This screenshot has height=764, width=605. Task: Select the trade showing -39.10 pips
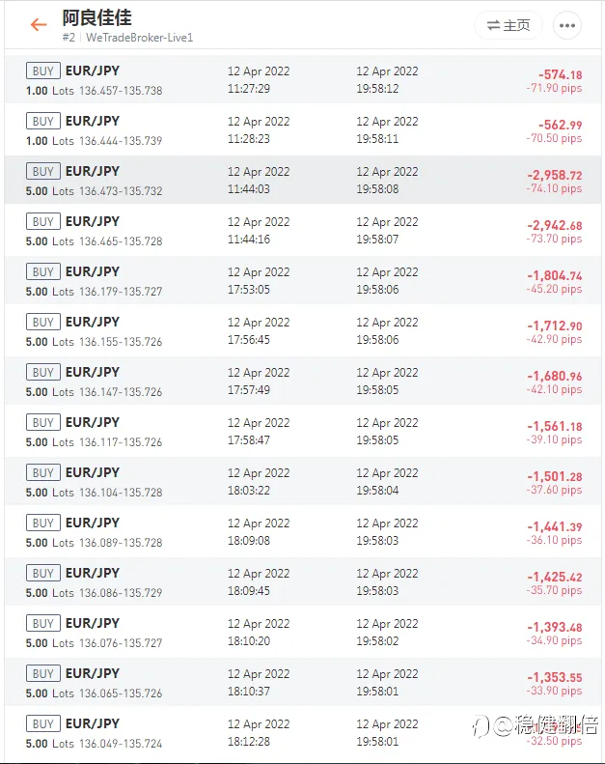point(303,430)
